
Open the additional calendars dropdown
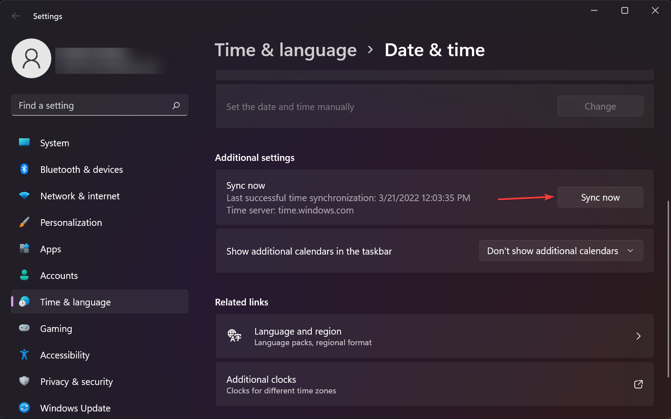[561, 251]
